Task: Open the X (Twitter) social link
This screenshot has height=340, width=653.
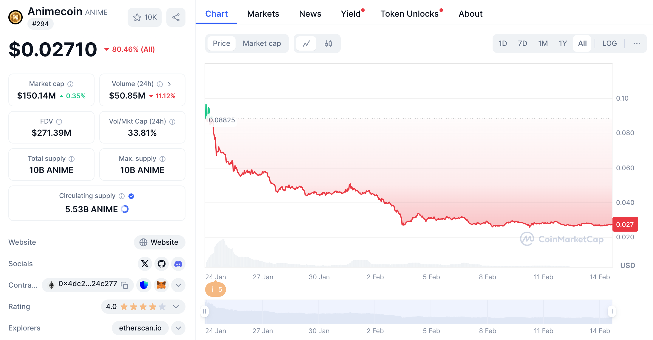Action: pyautogui.click(x=145, y=264)
